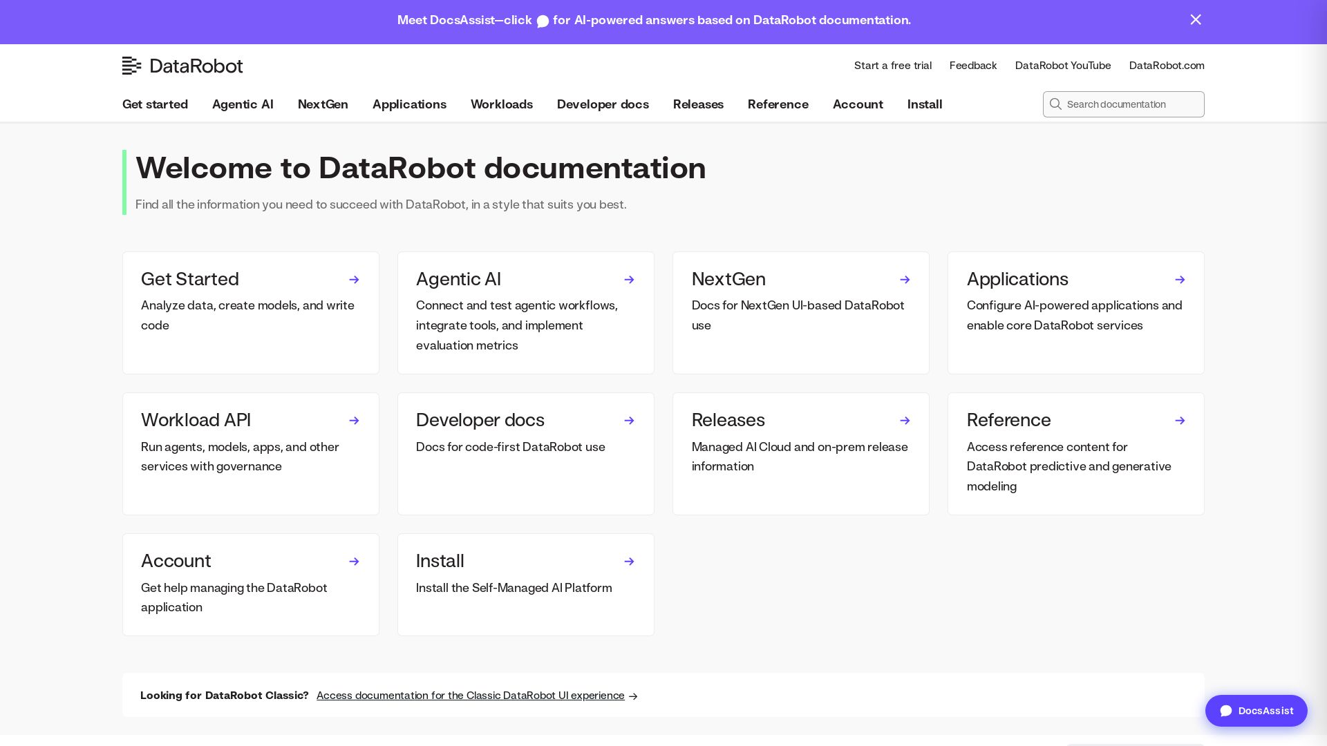Open the NextGen nav menu
Screen dimensions: 1327x746
click(323, 104)
